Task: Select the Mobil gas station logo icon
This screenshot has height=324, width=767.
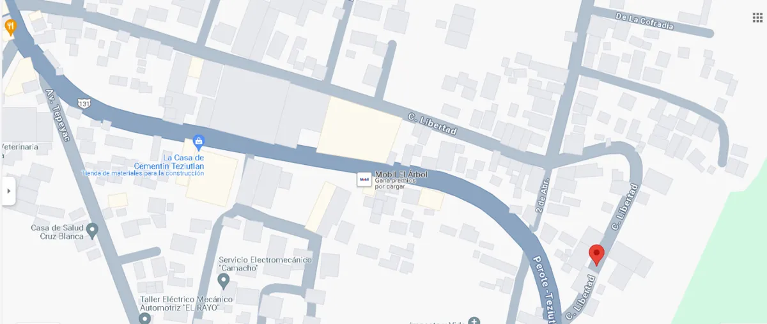Action: pyautogui.click(x=364, y=180)
